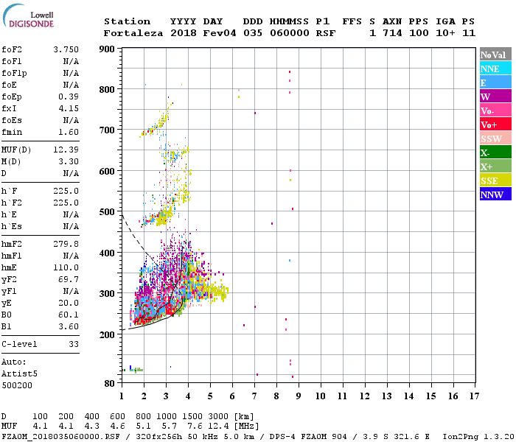This screenshot has height=442, width=516.
Task: Click the foF1 N/A value
Action: (x=71, y=61)
